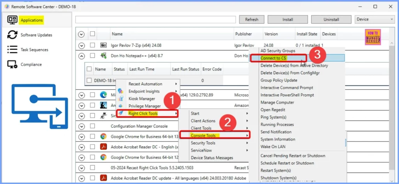399x184 pixels.
Task: Open the Applications section icon
Action: pyautogui.click(x=12, y=20)
